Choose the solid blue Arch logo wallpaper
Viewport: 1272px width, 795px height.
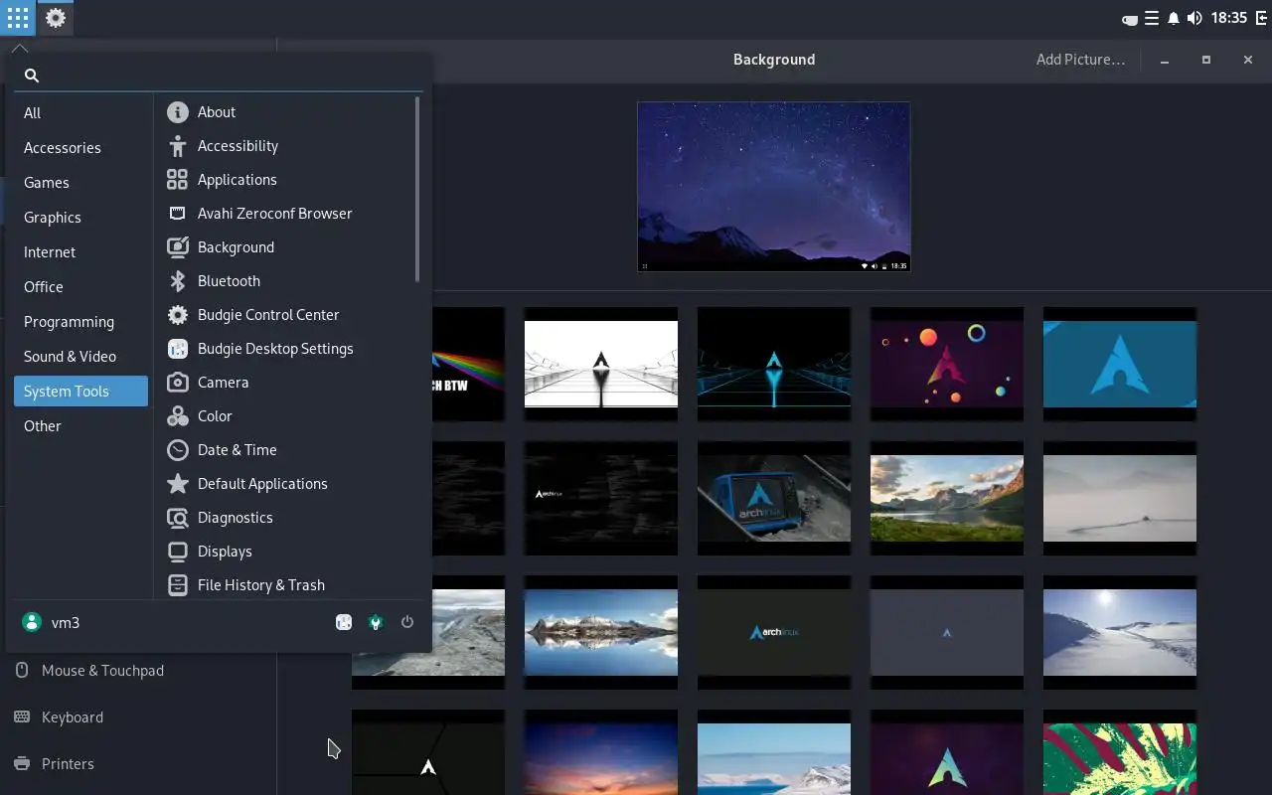tap(1120, 364)
